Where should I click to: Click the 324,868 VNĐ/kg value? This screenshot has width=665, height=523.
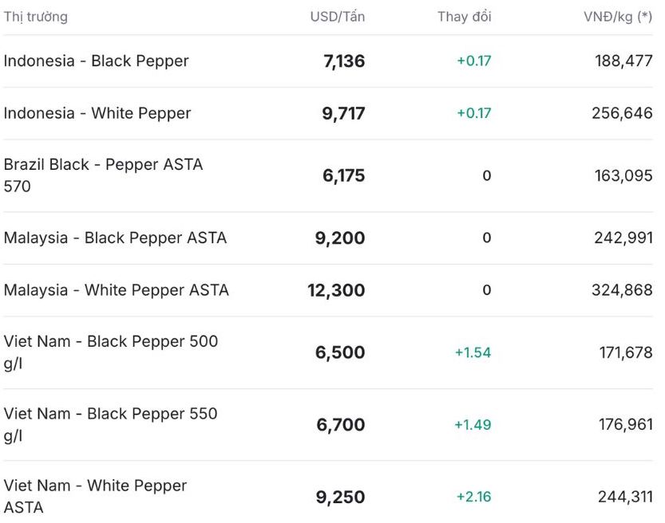click(622, 290)
